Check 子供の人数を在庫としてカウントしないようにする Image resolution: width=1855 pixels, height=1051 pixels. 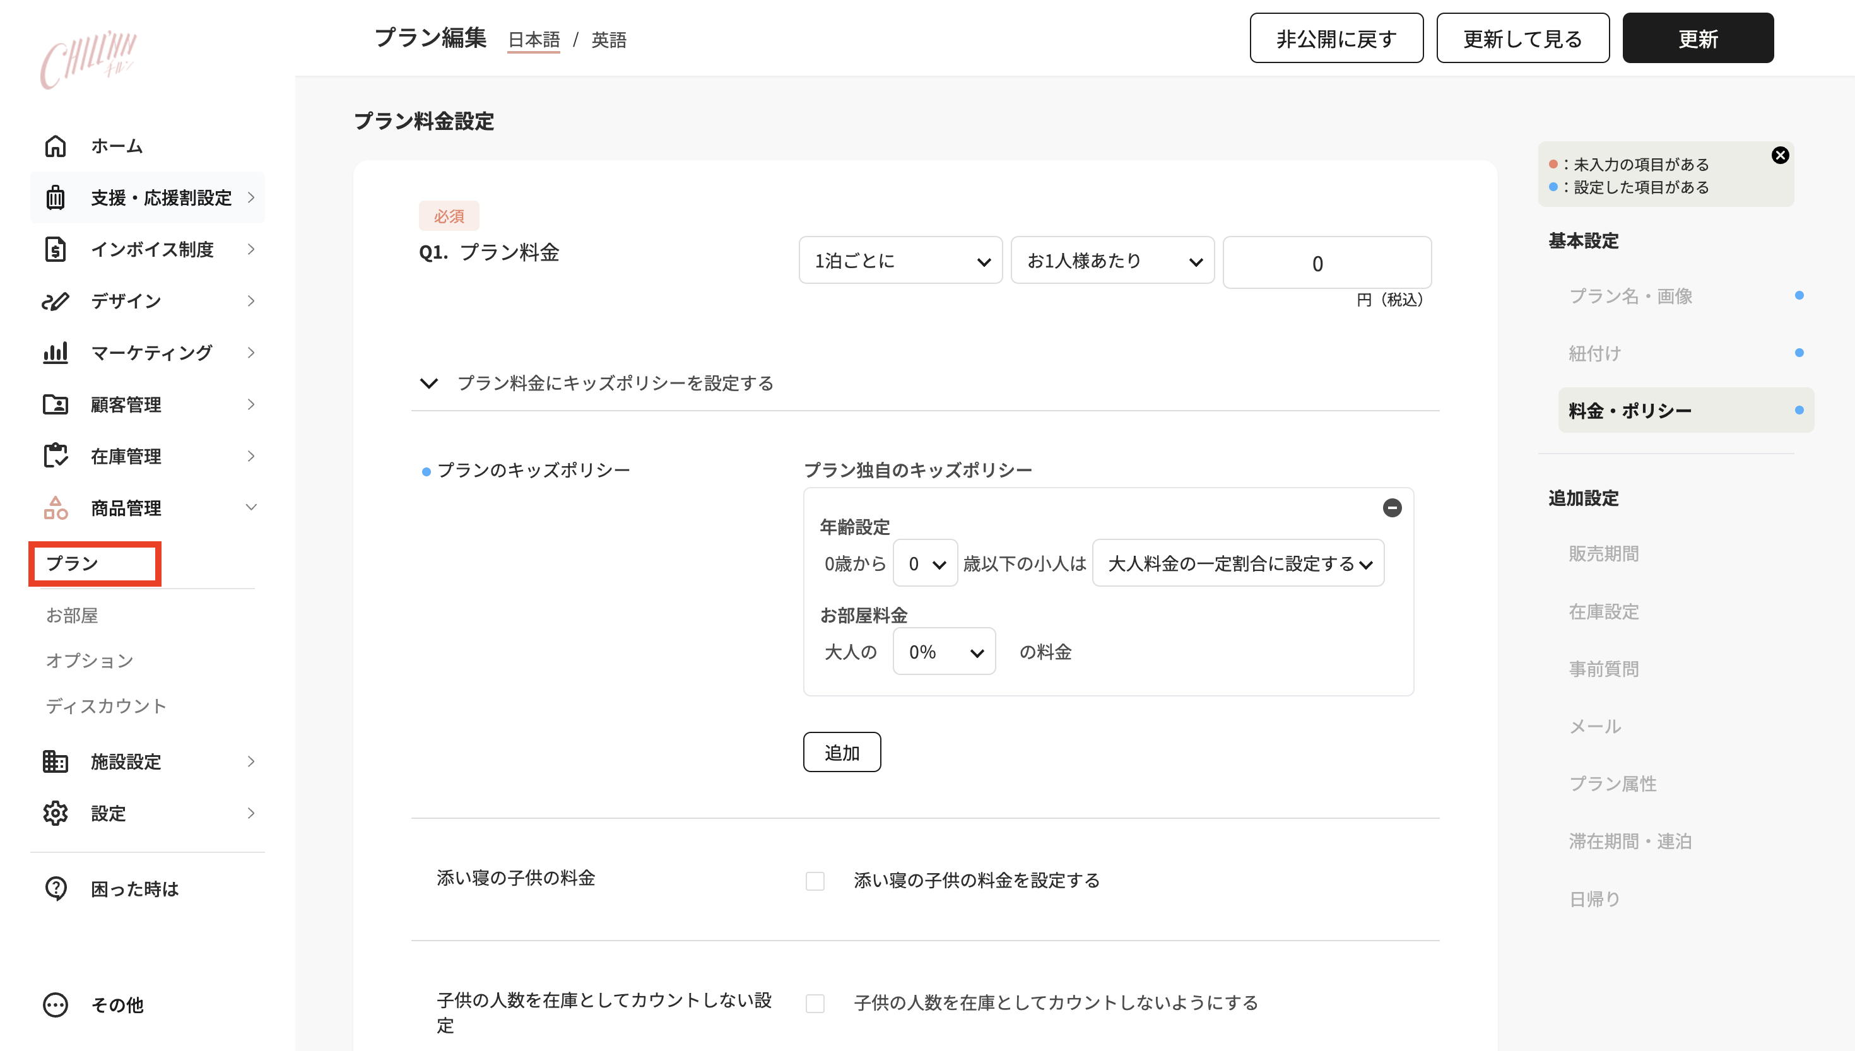(x=816, y=1002)
